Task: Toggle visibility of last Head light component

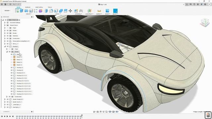Action: (x=8, y=107)
